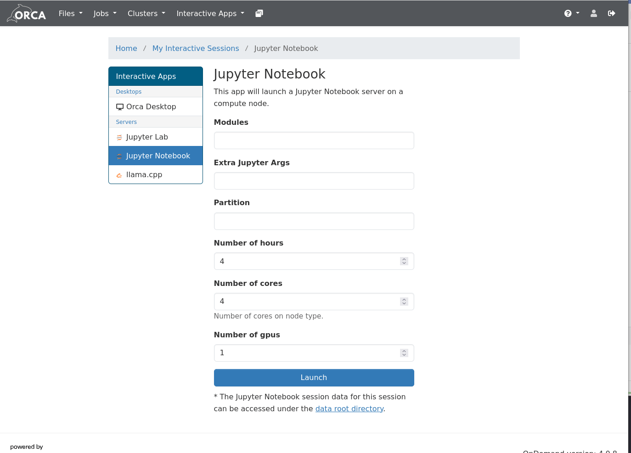Open Jupyter Lab from the sidebar

click(x=146, y=137)
